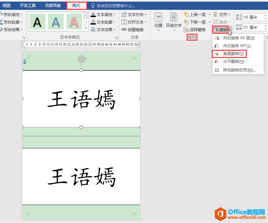Screen dimensions: 268x223
Task: Click the shape width icon
Action: 239,27
